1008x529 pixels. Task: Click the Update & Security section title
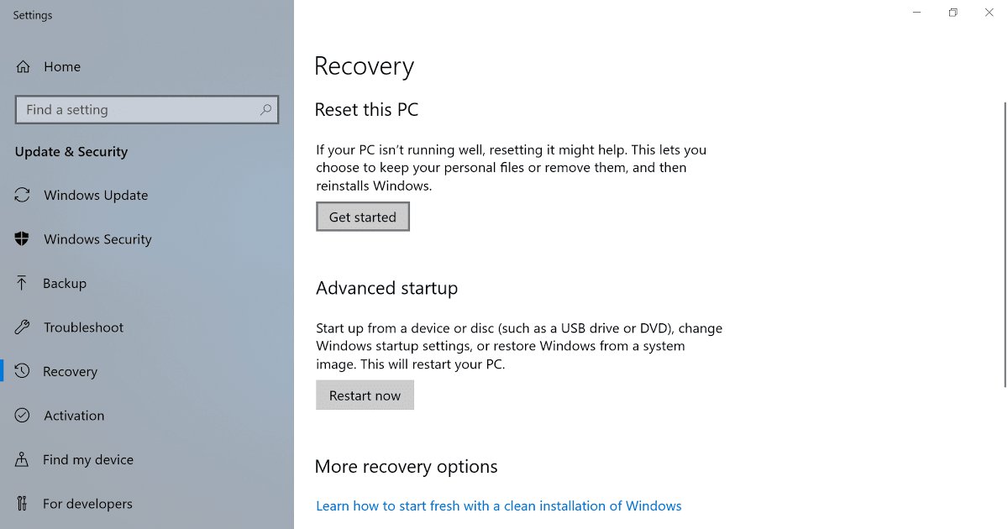point(71,152)
